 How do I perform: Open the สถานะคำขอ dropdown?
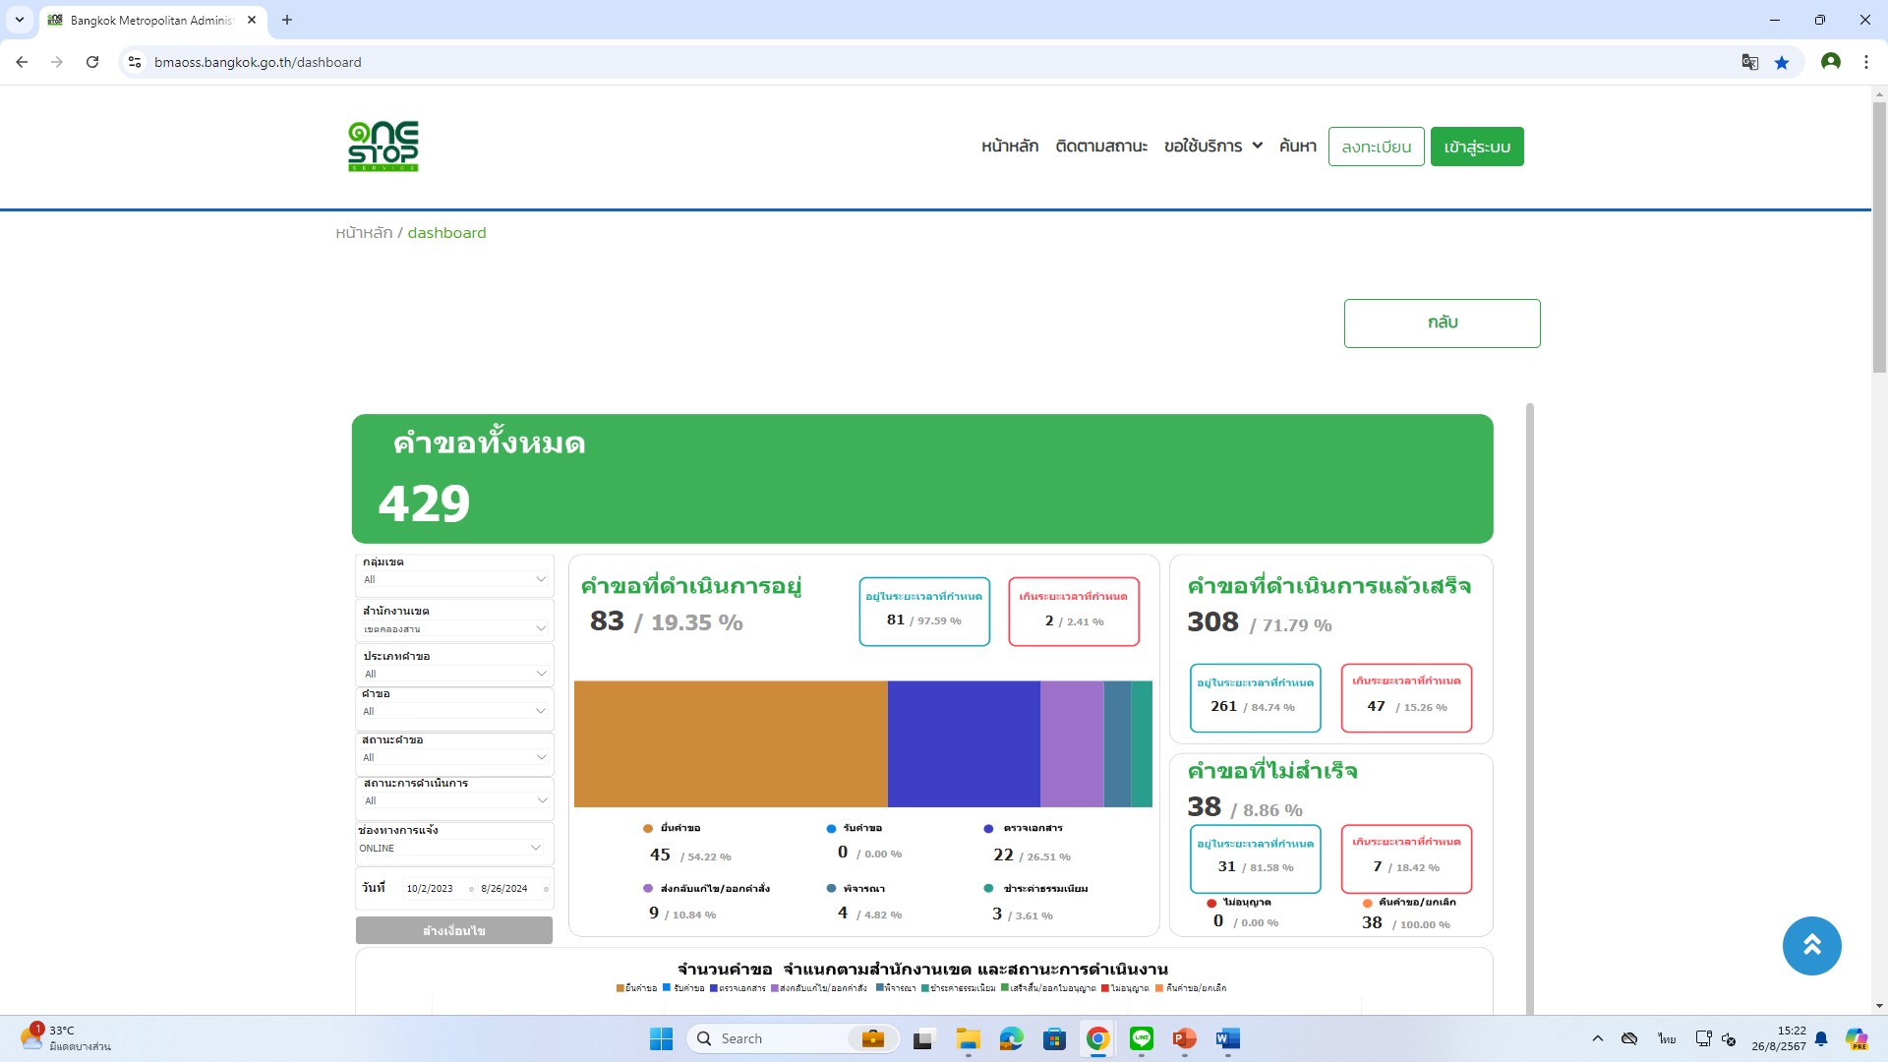pos(453,757)
